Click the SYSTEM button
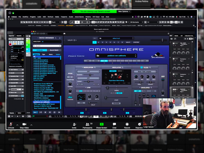The height and width of the screenshot is (153, 204). 136,42
